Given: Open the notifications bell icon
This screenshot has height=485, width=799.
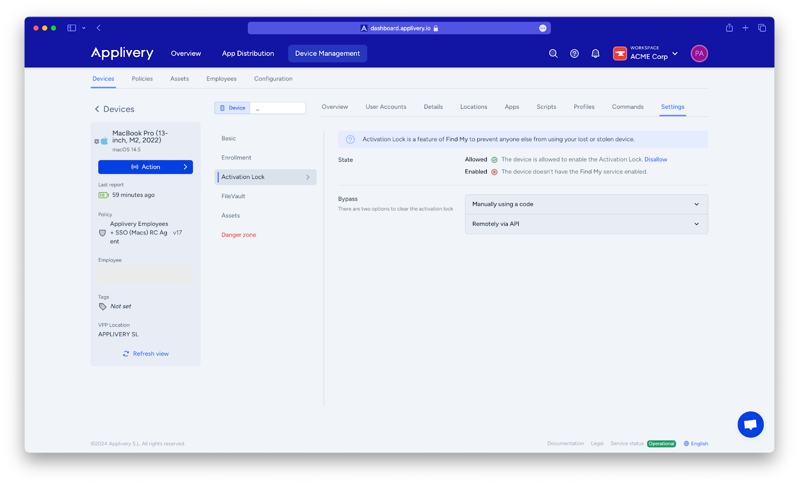Looking at the screenshot, I should [x=595, y=53].
